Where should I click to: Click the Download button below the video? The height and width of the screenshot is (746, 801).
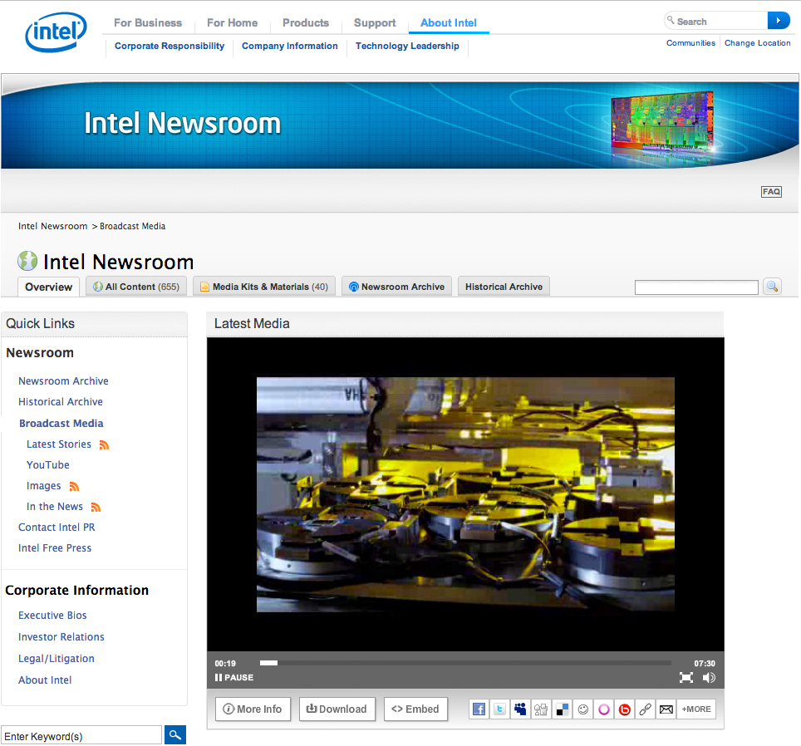pyautogui.click(x=337, y=709)
